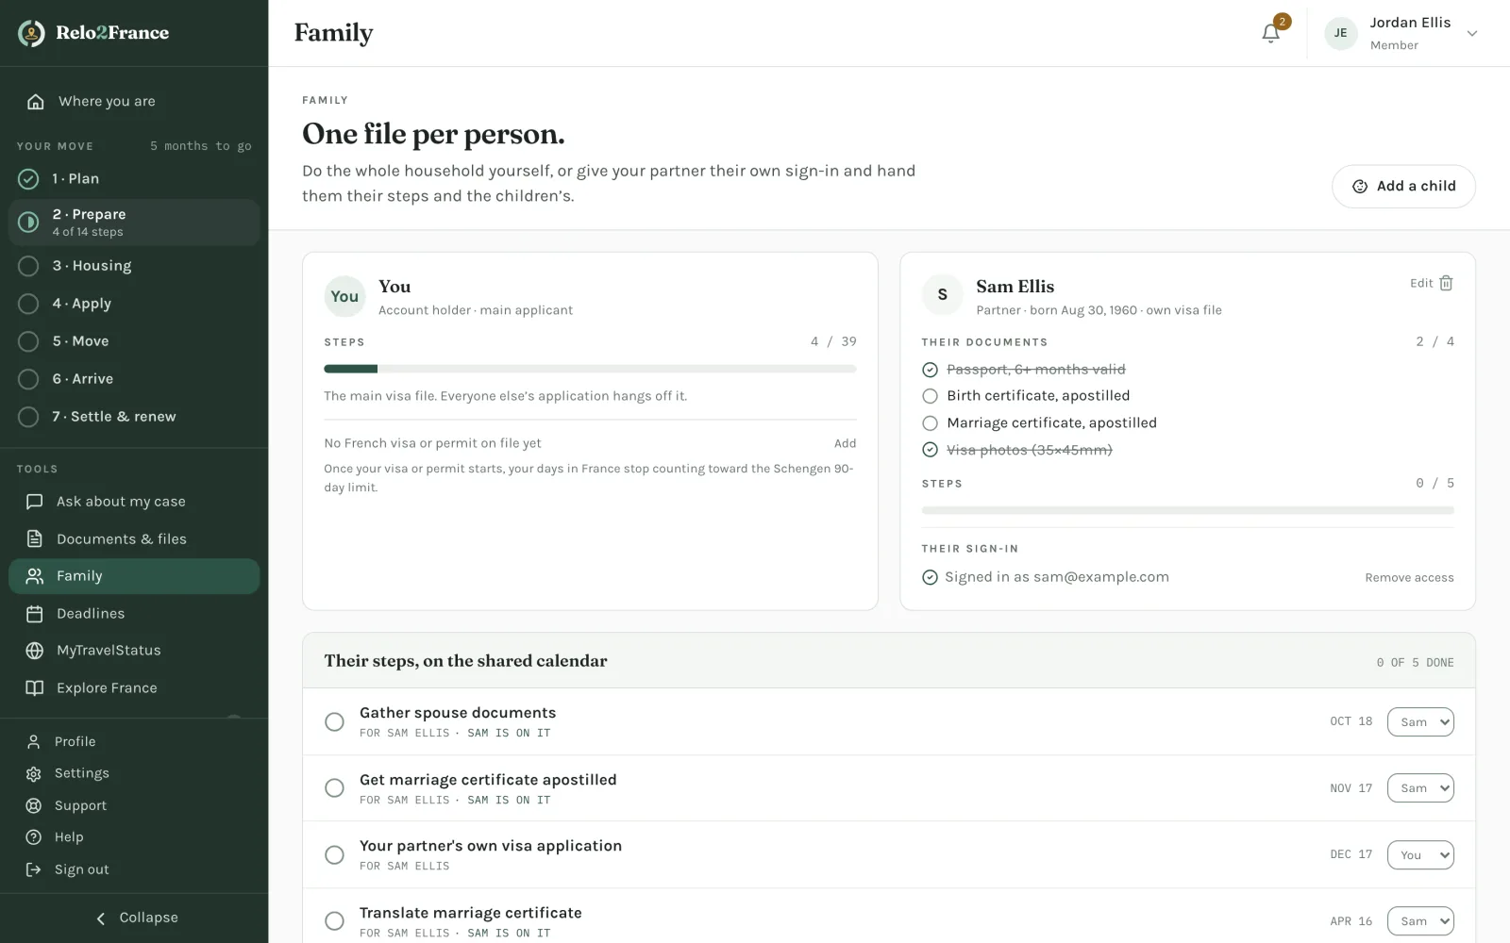Click Add next to No French visa
Screen dimensions: 1510x943
point(845,443)
